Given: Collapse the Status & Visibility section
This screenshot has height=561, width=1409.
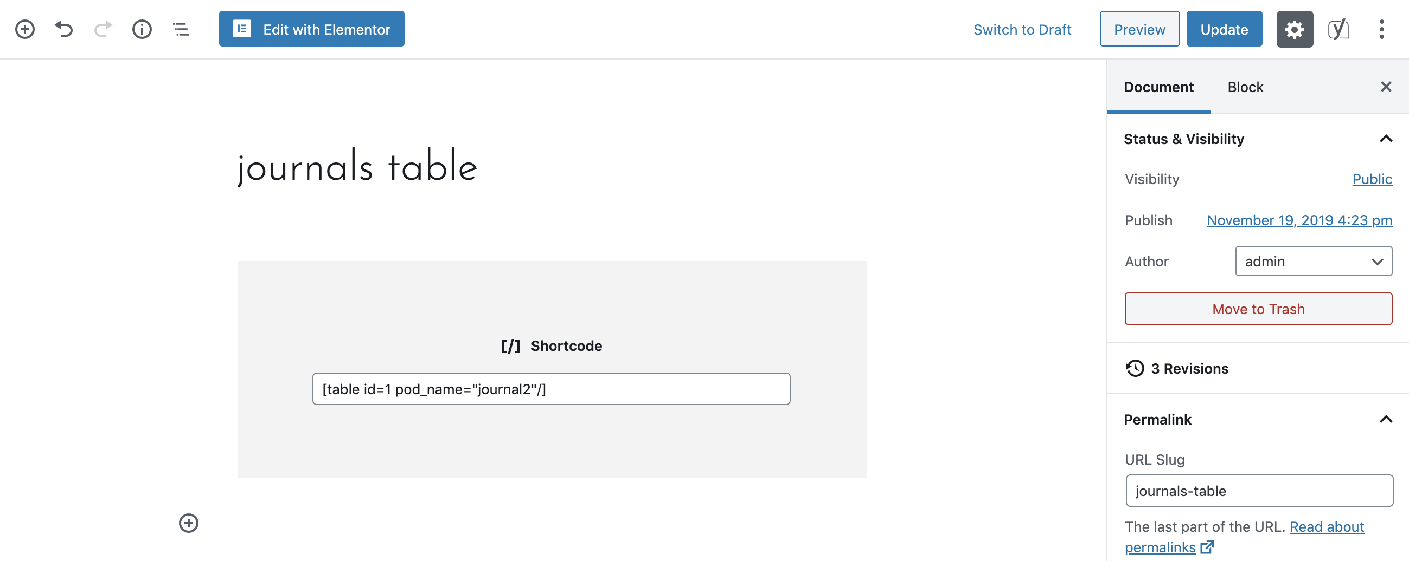Looking at the screenshot, I should tap(1386, 139).
